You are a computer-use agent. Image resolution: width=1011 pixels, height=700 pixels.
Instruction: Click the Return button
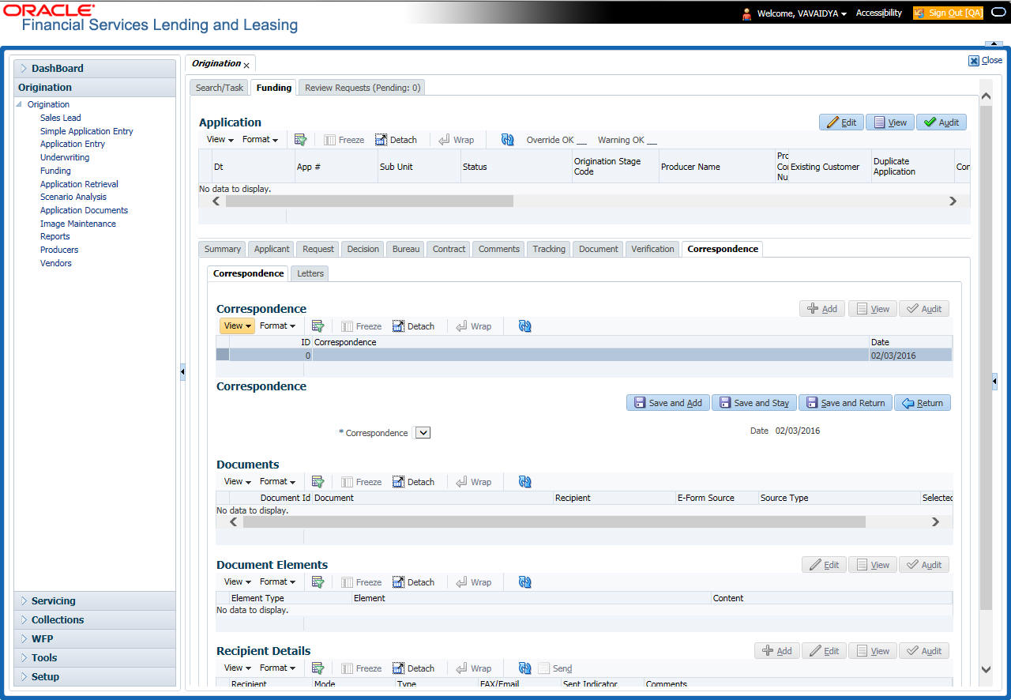point(923,403)
